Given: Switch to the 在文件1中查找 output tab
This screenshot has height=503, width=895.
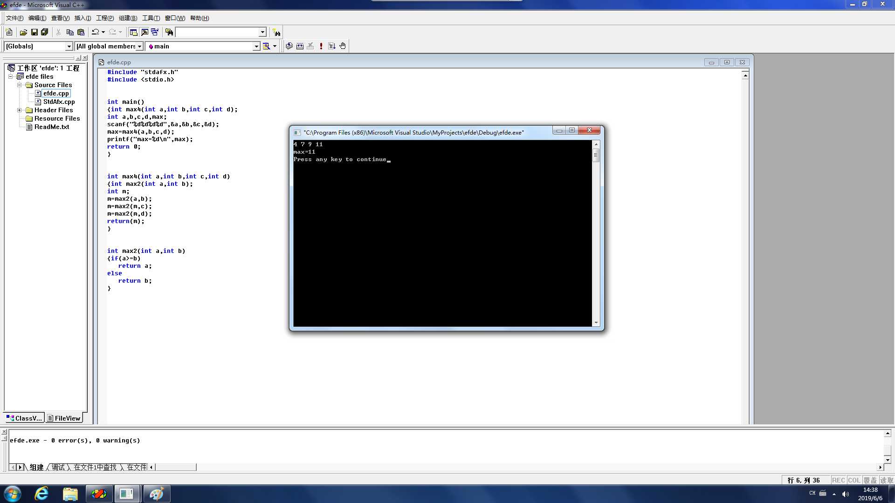Looking at the screenshot, I should coord(95,467).
